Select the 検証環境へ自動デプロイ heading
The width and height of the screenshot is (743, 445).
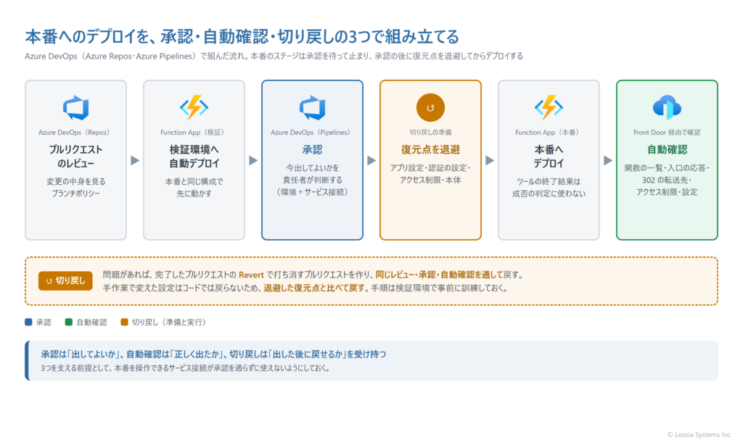click(194, 157)
